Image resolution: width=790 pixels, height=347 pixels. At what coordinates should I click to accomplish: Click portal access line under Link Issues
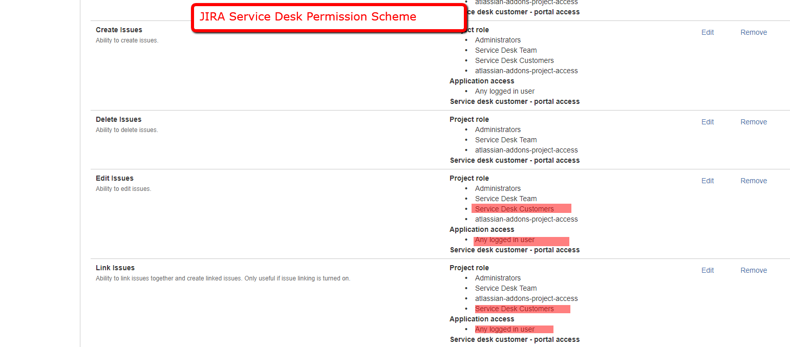(515, 339)
